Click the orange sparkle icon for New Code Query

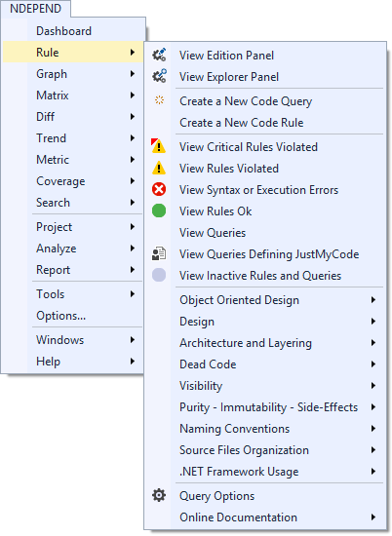pyautogui.click(x=159, y=100)
